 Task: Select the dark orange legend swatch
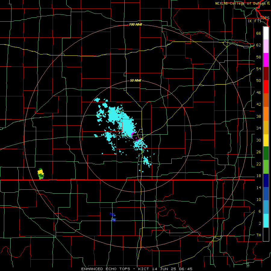[x=266, y=100]
